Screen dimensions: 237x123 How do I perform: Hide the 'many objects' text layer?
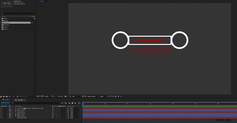pyautogui.click(x=1, y=112)
